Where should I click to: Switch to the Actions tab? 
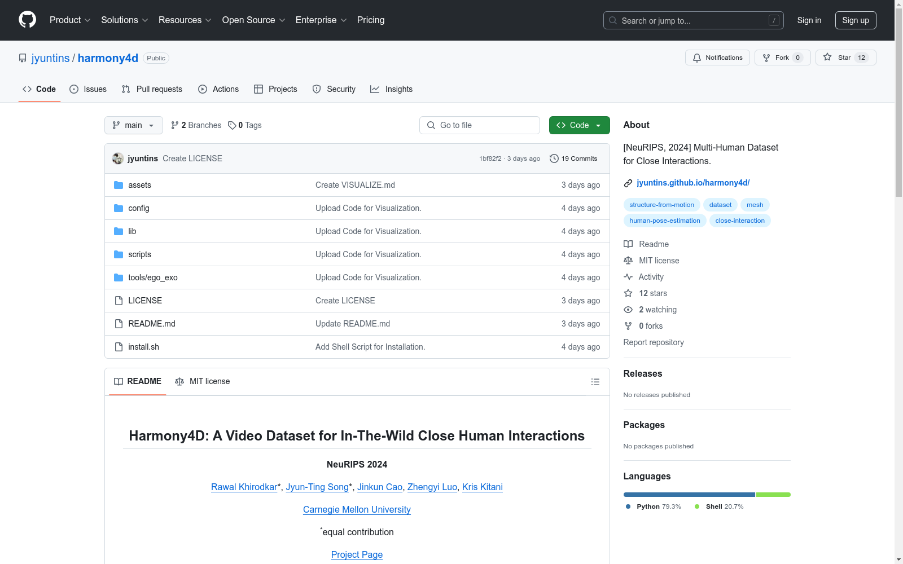[x=218, y=89]
